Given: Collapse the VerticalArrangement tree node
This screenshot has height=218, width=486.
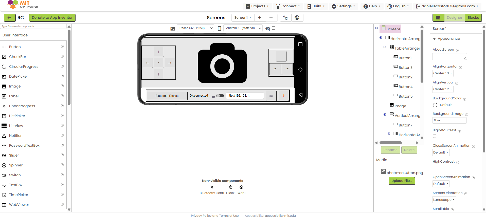Looking at the screenshot, I should point(385,115).
